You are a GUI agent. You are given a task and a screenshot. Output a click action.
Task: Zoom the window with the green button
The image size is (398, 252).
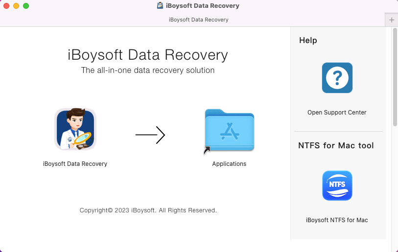(26, 6)
